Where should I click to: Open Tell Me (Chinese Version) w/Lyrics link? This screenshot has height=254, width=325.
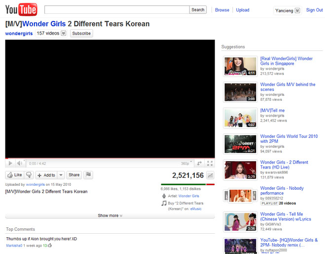(286, 216)
